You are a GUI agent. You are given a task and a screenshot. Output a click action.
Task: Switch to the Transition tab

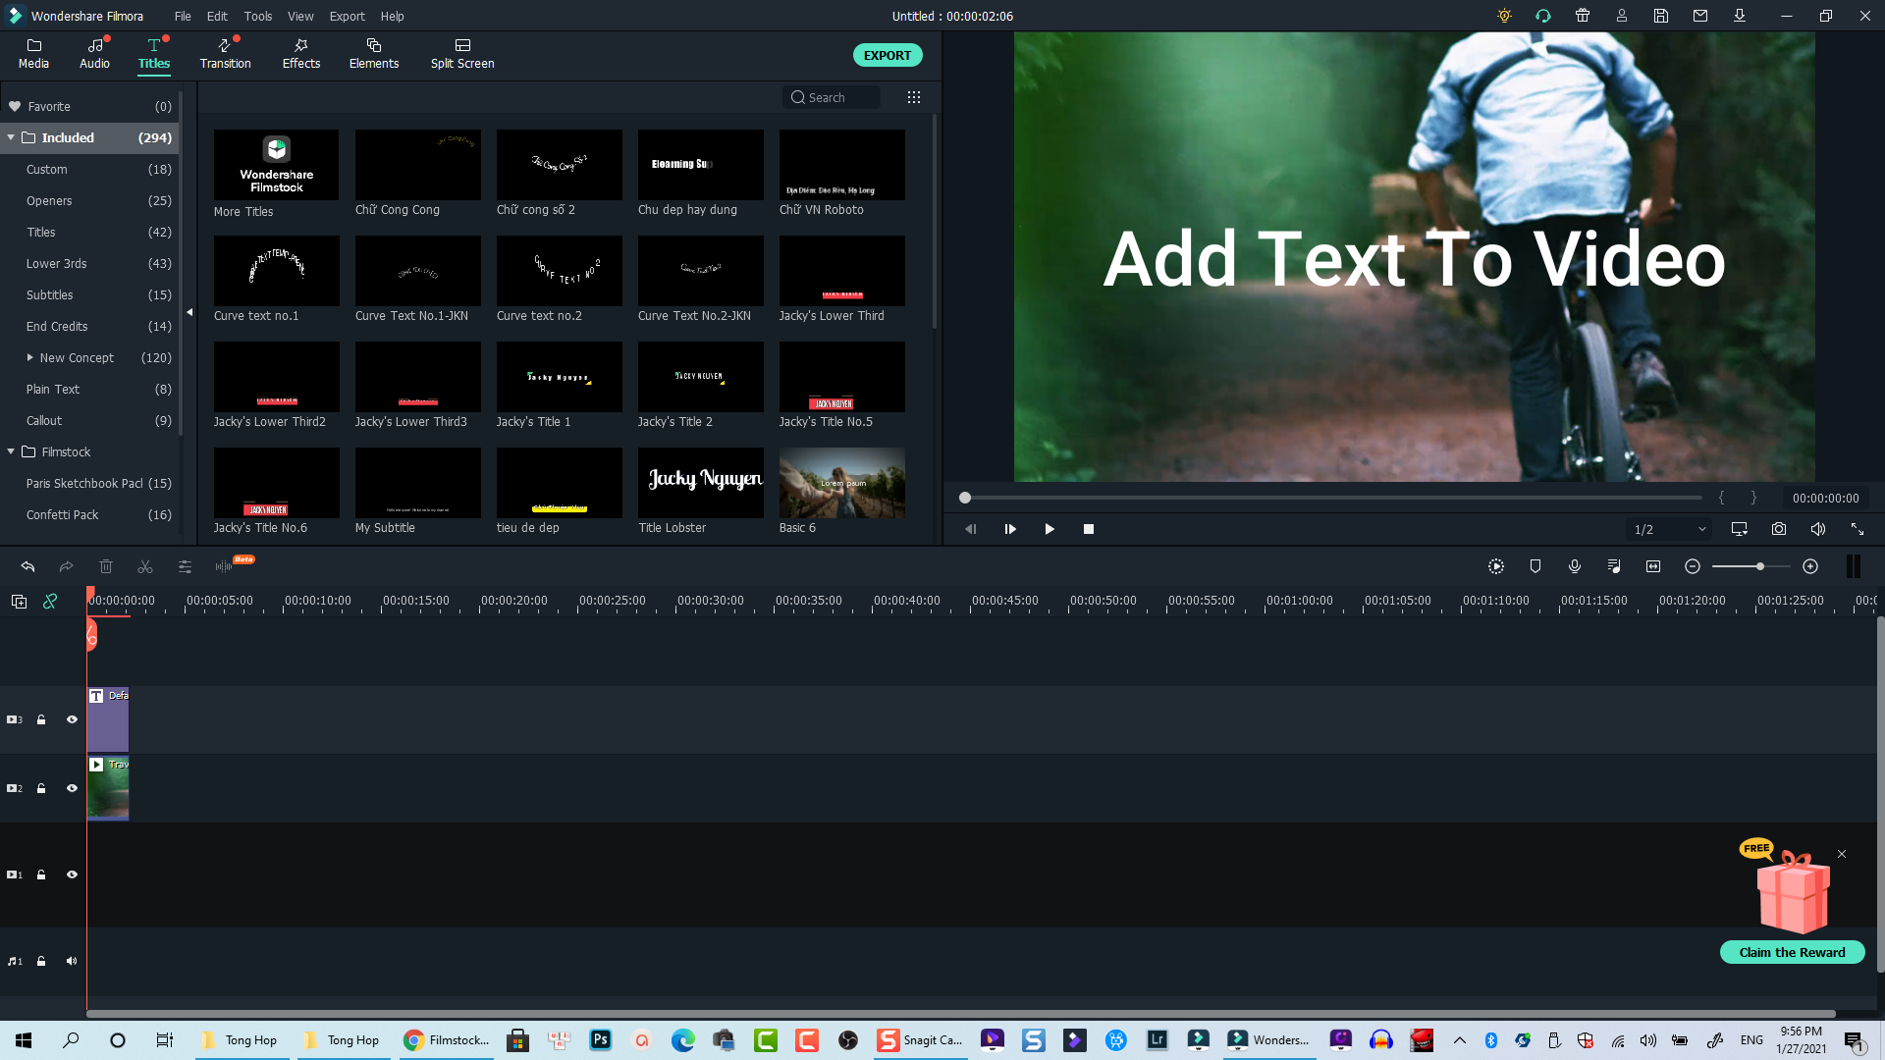(x=225, y=54)
